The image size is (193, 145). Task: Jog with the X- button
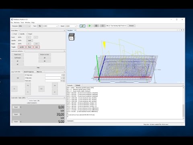pyautogui.click(x=14, y=89)
